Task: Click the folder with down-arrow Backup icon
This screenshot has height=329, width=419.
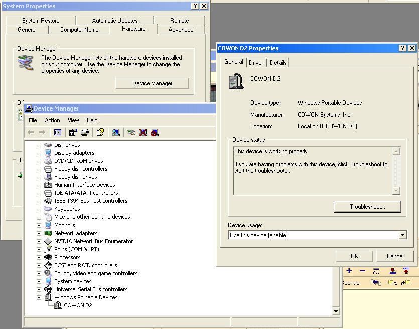Action: click(392, 282)
